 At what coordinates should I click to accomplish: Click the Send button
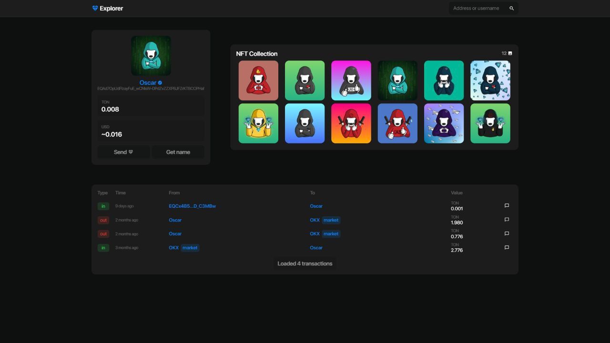pos(123,152)
